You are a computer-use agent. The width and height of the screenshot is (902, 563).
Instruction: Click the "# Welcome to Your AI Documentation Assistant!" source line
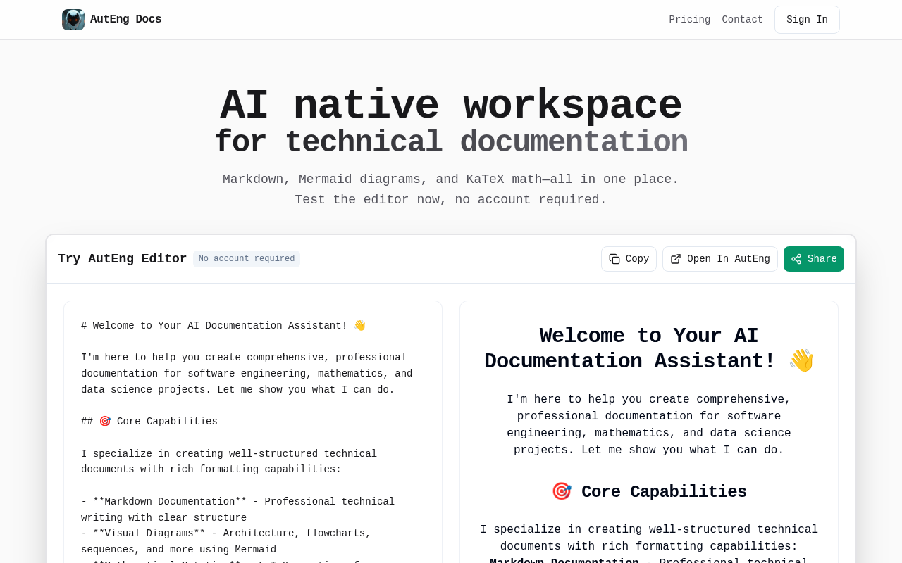[223, 326]
